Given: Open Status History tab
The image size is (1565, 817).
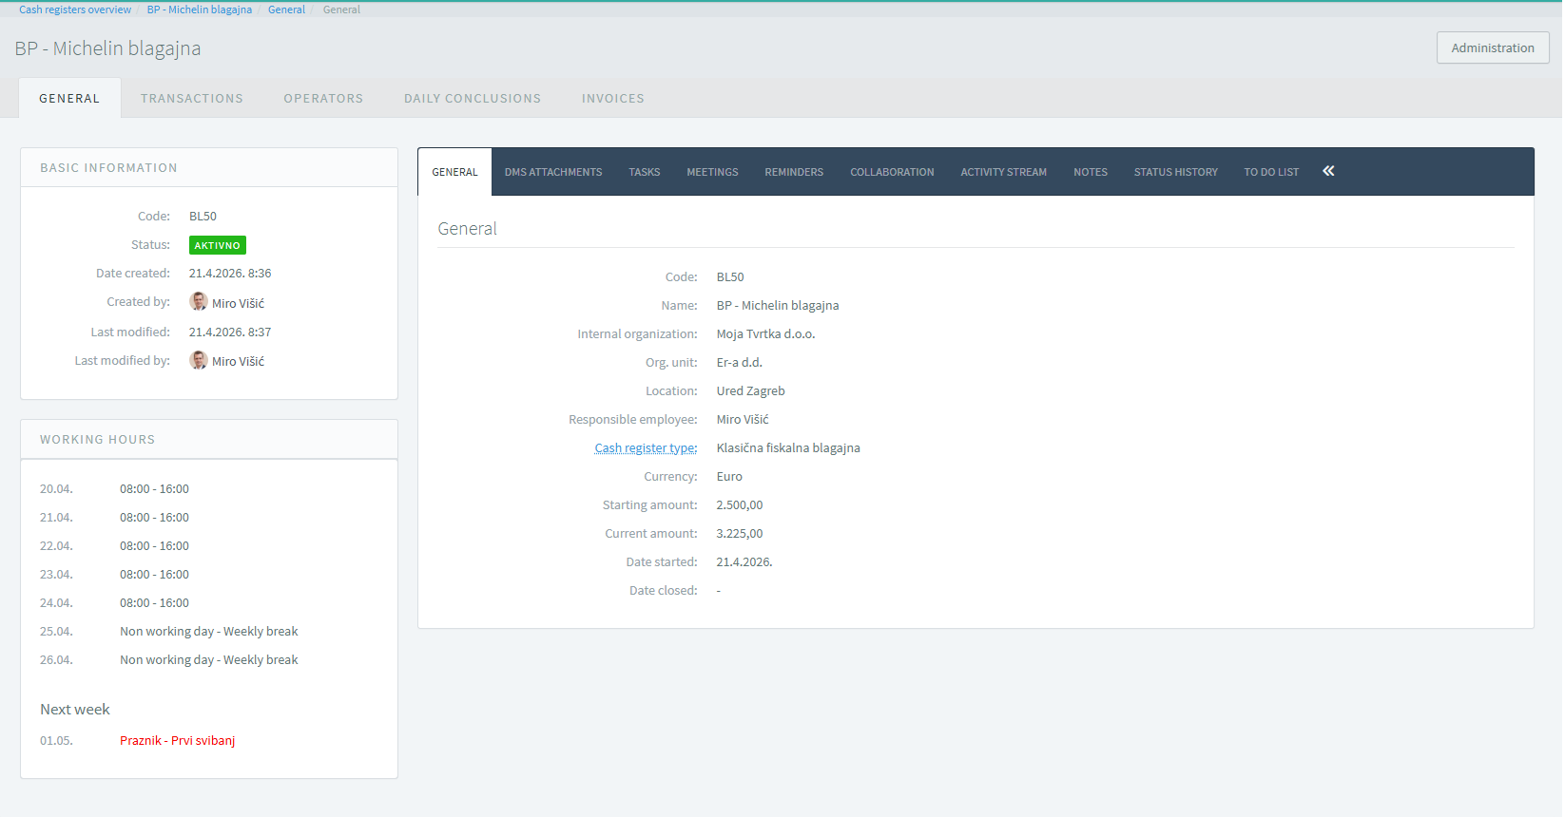Looking at the screenshot, I should point(1175,172).
